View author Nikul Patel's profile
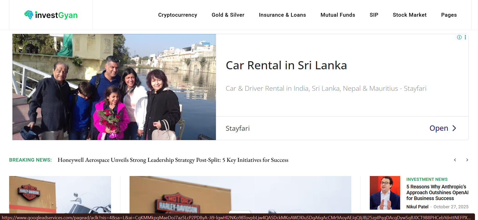 417,207
